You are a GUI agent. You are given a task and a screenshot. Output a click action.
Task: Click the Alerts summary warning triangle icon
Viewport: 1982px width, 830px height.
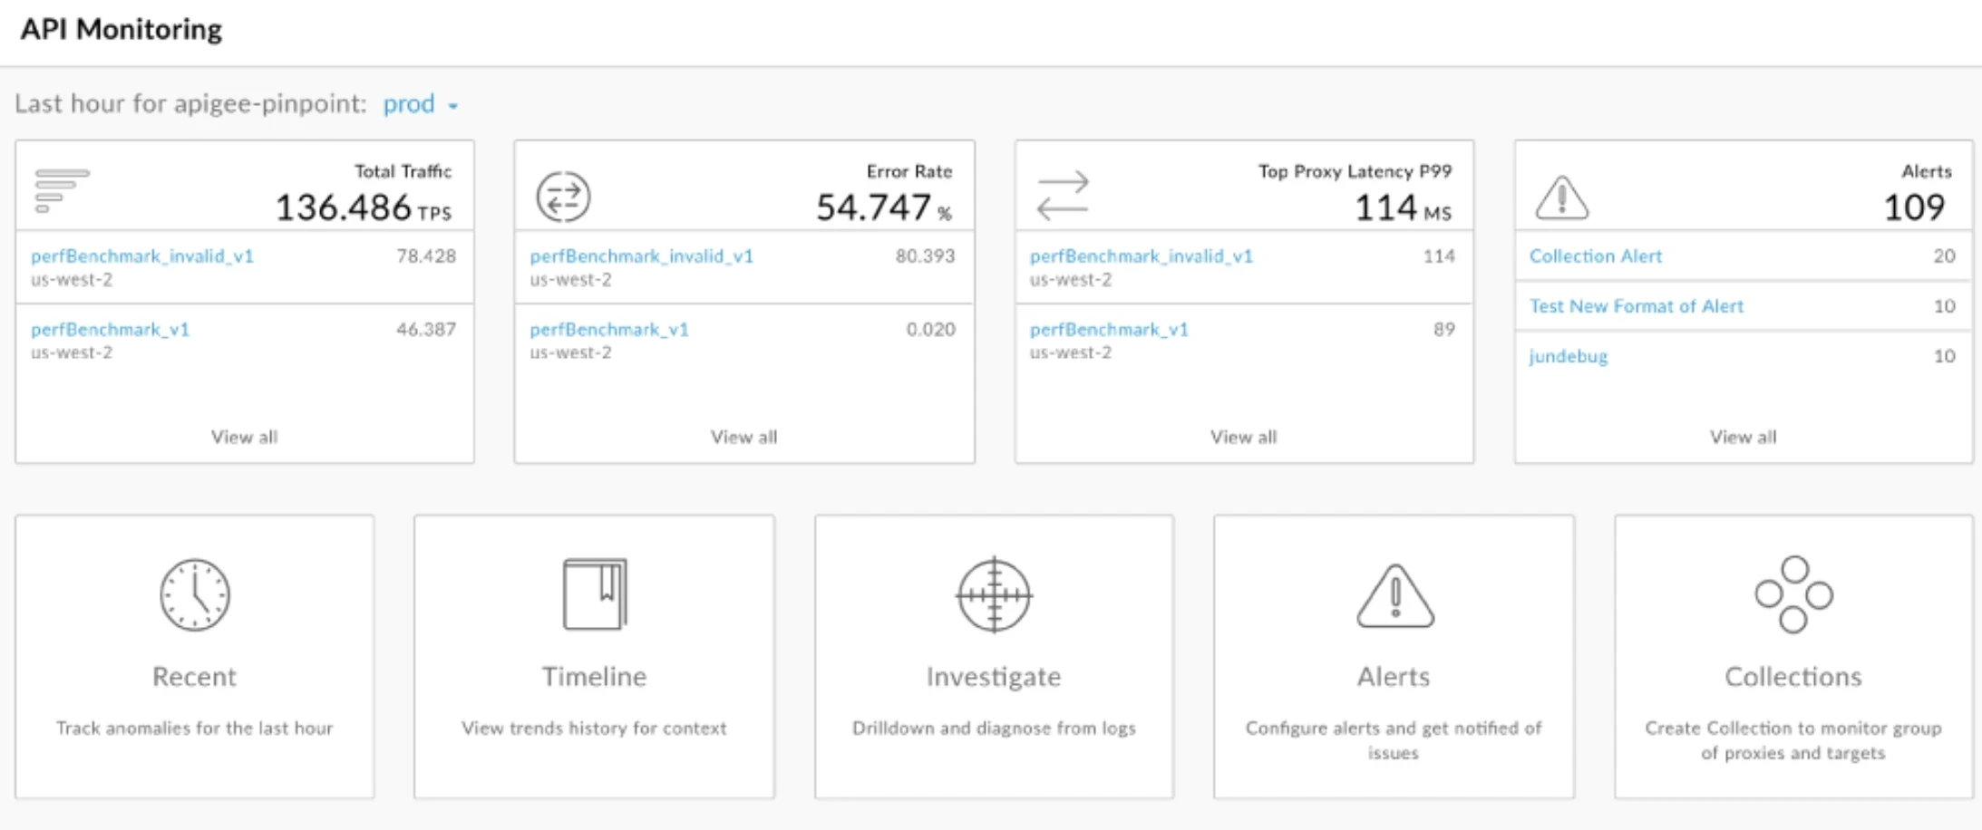point(1561,198)
